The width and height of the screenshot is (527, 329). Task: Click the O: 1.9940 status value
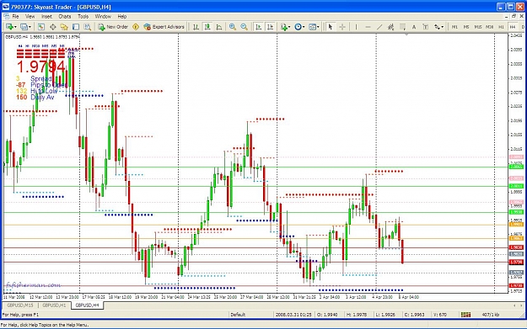pos(328,315)
